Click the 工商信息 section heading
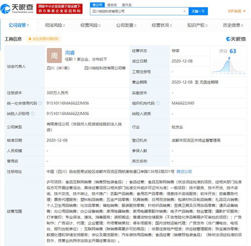 [13, 39]
